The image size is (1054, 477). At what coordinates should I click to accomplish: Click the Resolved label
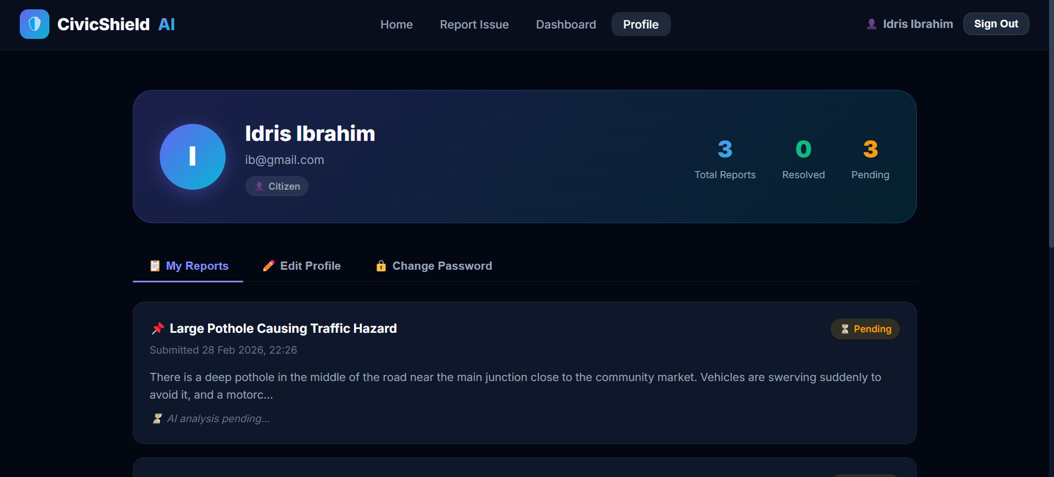point(803,175)
